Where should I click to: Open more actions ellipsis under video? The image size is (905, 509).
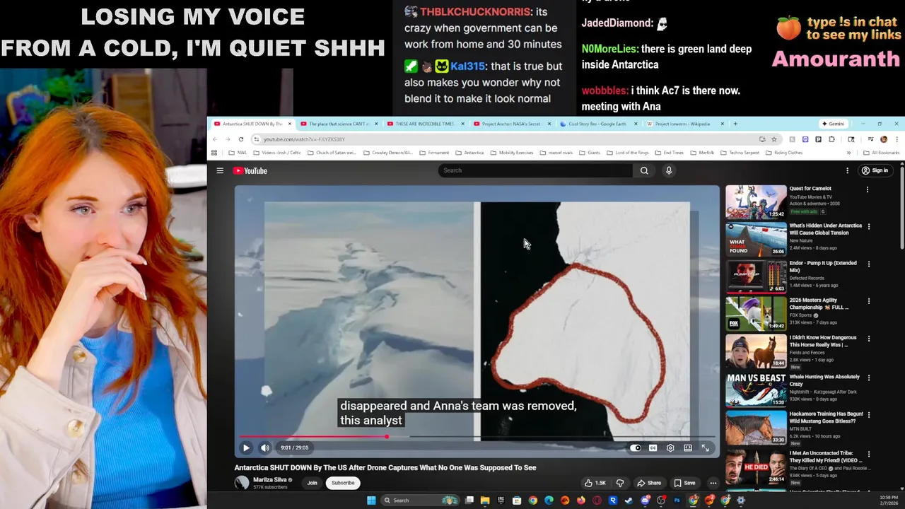tap(713, 483)
